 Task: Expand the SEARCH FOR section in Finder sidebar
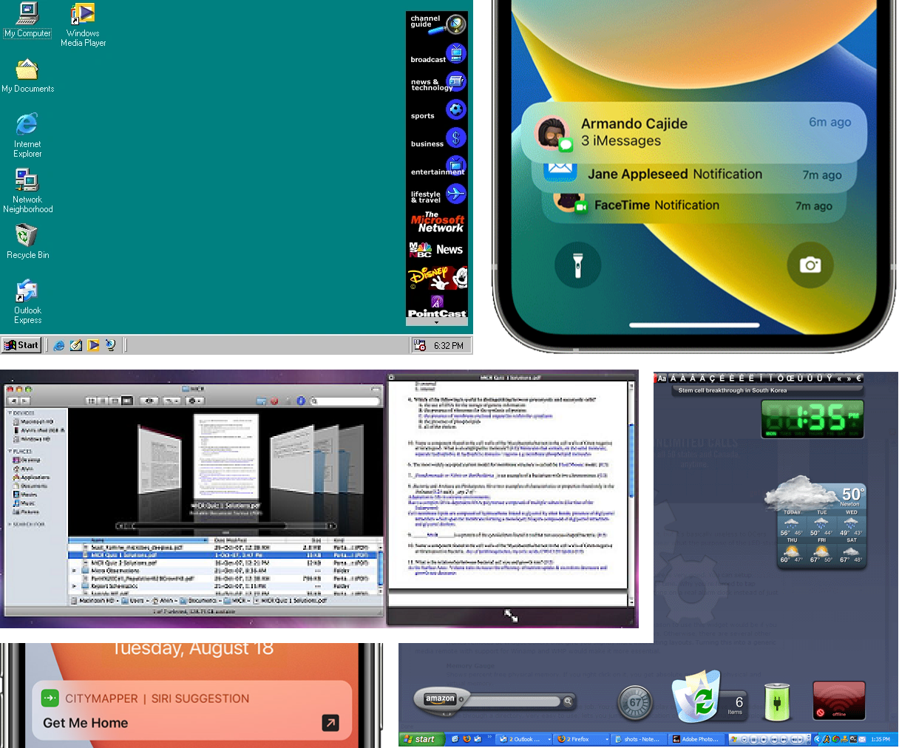click(10, 524)
